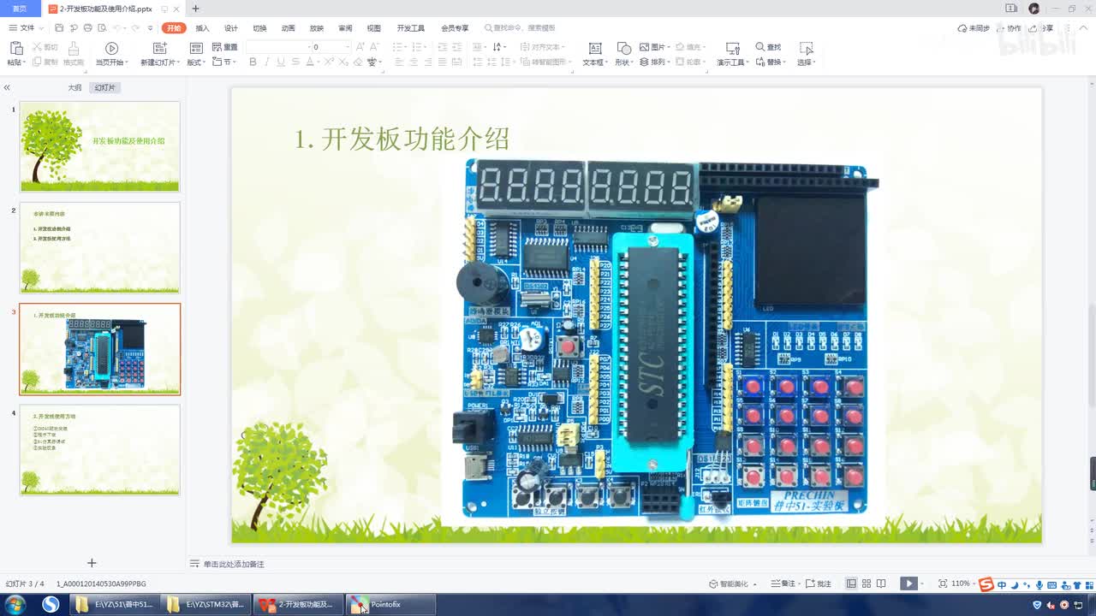This screenshot has width=1096, height=616.
Task: Click the Replace (替换) icon
Action: pyautogui.click(x=760, y=62)
